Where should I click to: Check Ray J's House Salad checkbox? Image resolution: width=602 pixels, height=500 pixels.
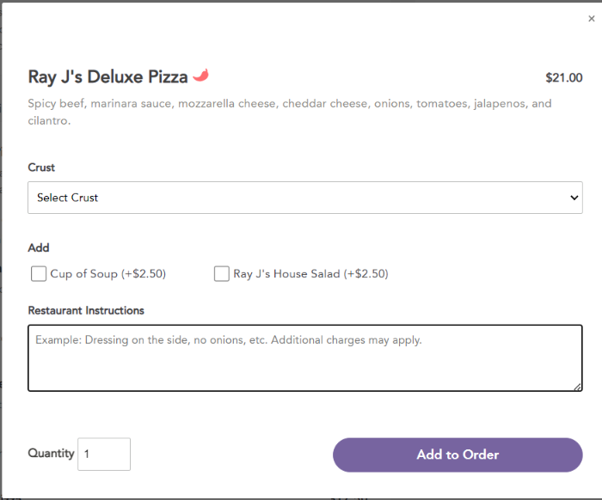click(222, 274)
